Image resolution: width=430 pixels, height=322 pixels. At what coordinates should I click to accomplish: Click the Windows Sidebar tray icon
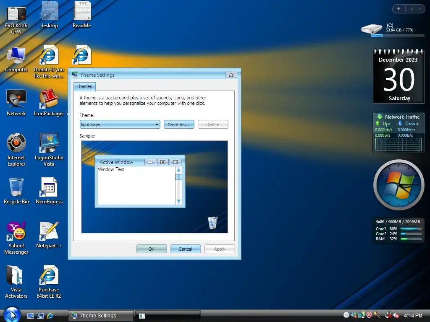pyautogui.click(x=362, y=315)
